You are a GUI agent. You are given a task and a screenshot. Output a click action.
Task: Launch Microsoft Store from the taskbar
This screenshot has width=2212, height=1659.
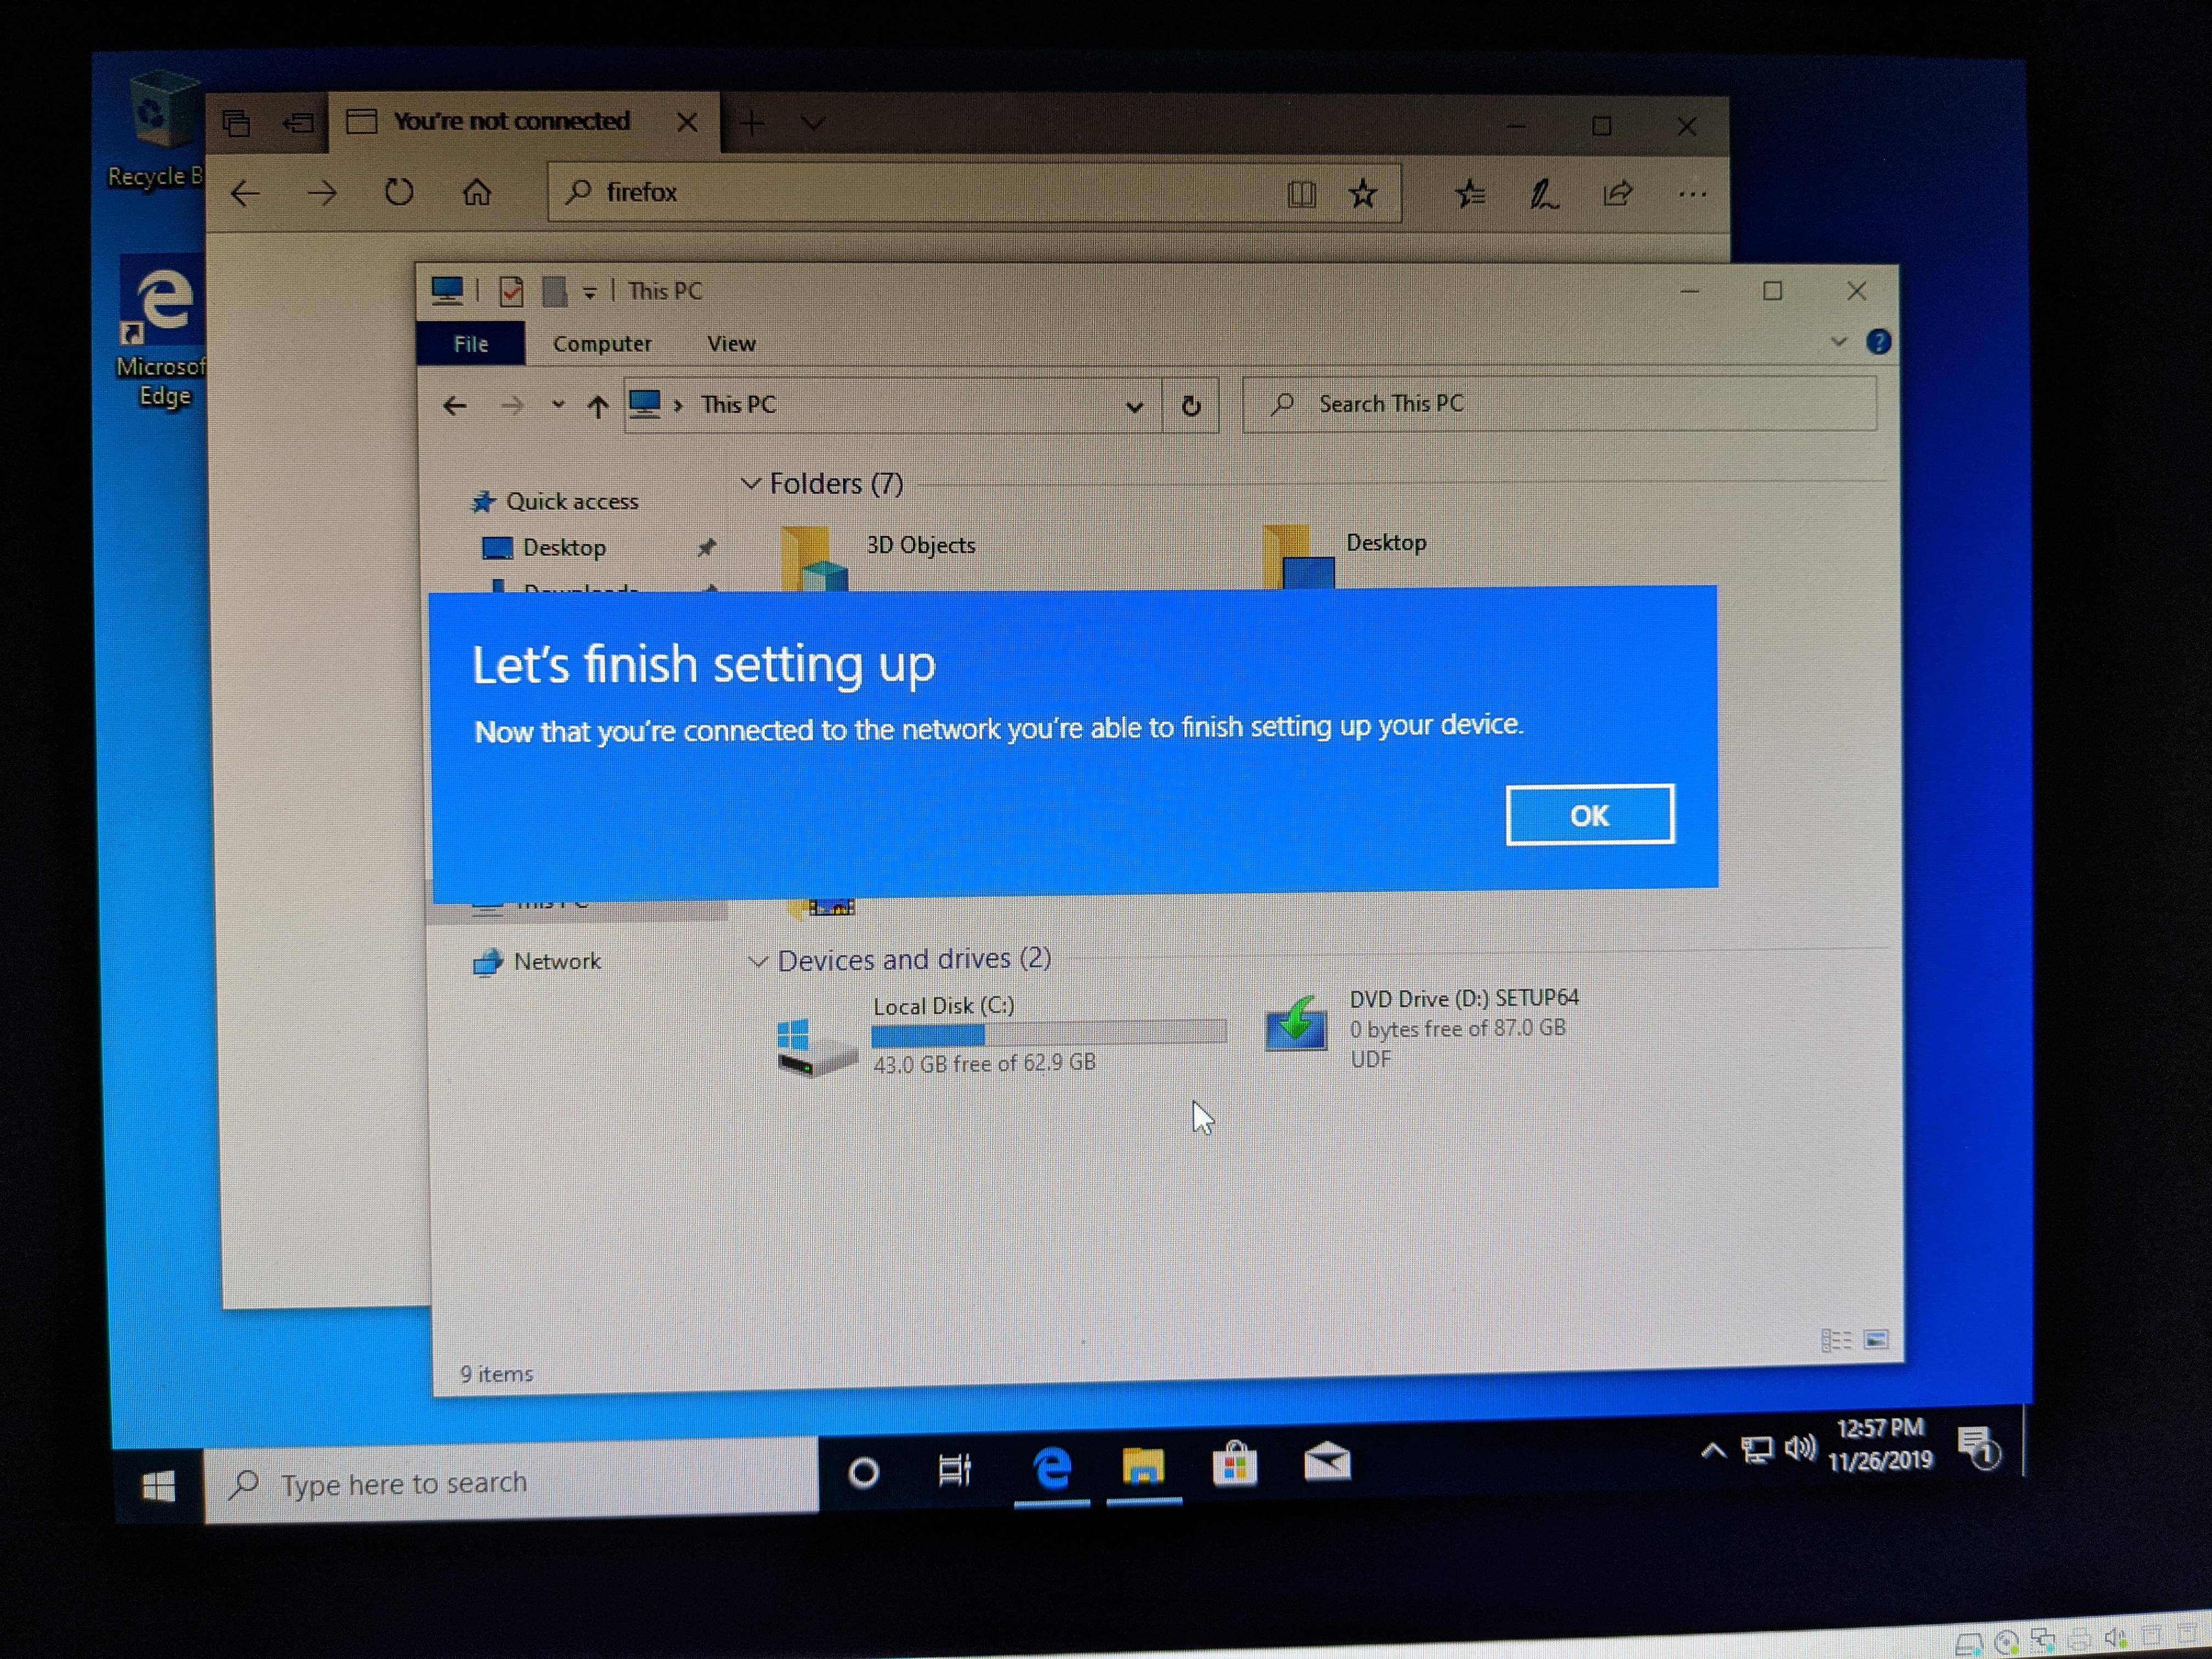(1234, 1467)
